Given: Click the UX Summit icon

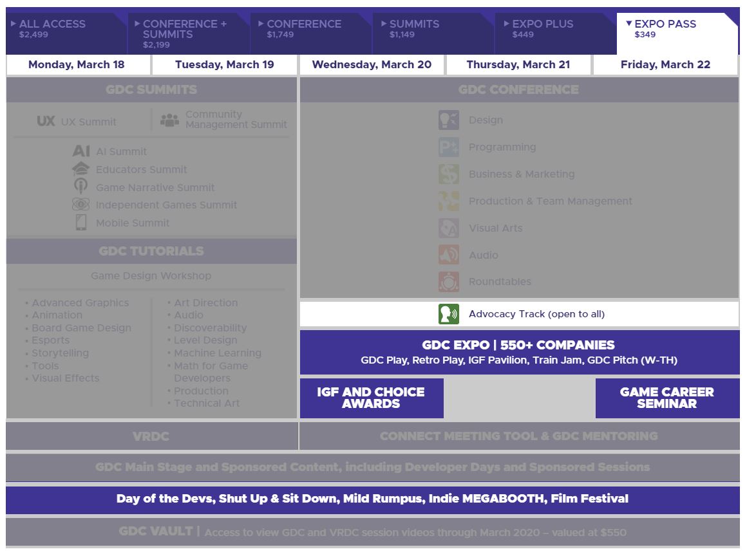Looking at the screenshot, I should 46,122.
